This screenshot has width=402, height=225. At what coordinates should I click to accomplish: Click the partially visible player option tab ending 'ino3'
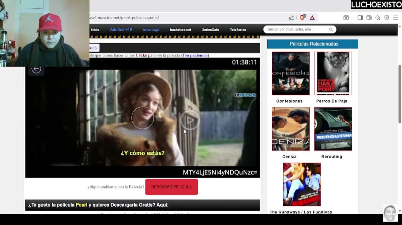(x=94, y=48)
